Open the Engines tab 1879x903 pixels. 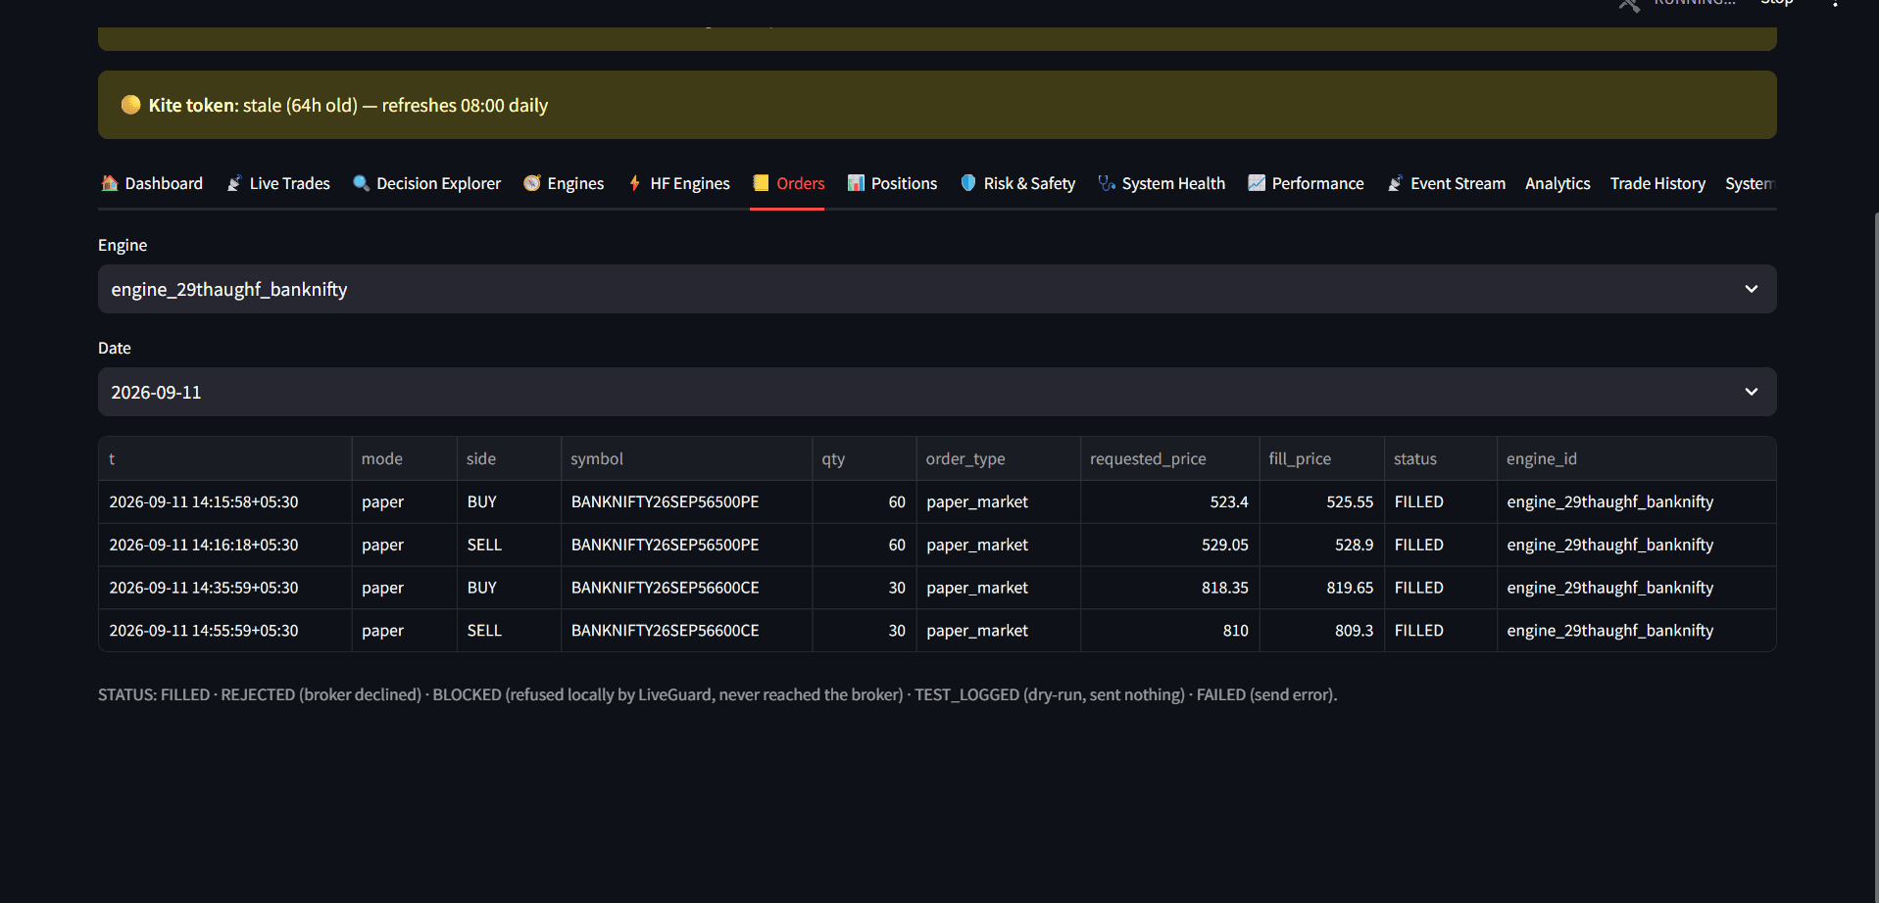[564, 183]
